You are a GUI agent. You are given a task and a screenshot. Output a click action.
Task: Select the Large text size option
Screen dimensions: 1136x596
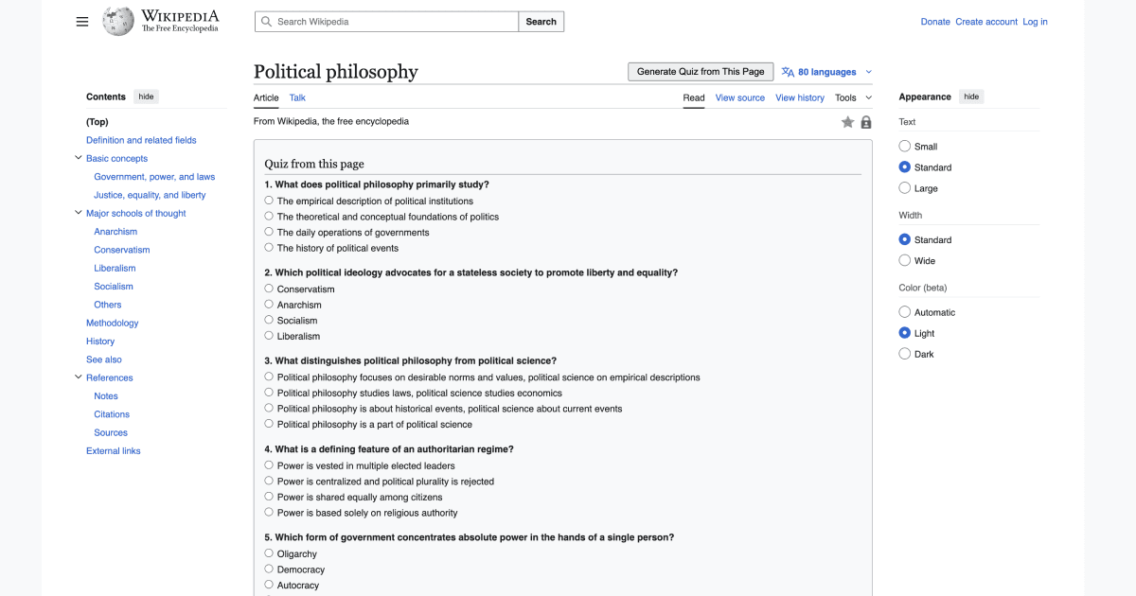(904, 187)
